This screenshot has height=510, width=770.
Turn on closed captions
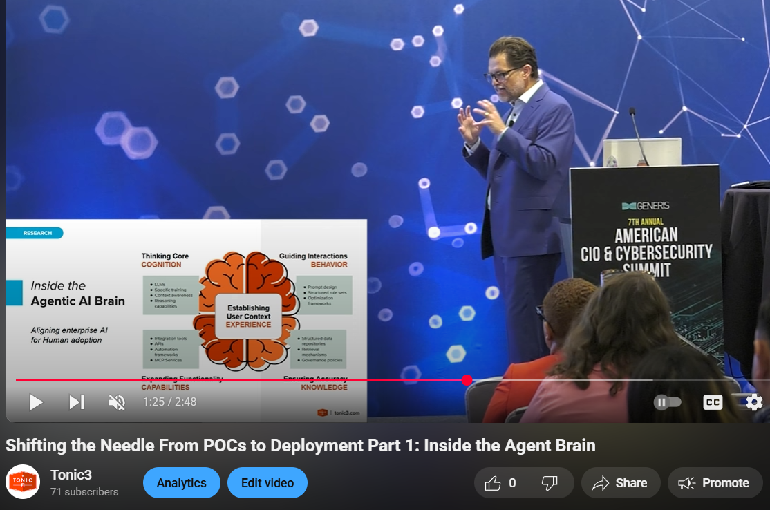[713, 402]
